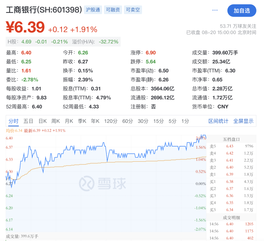Click the 沪股通 tag
This screenshot has height=241, width=264.
[x=93, y=10]
